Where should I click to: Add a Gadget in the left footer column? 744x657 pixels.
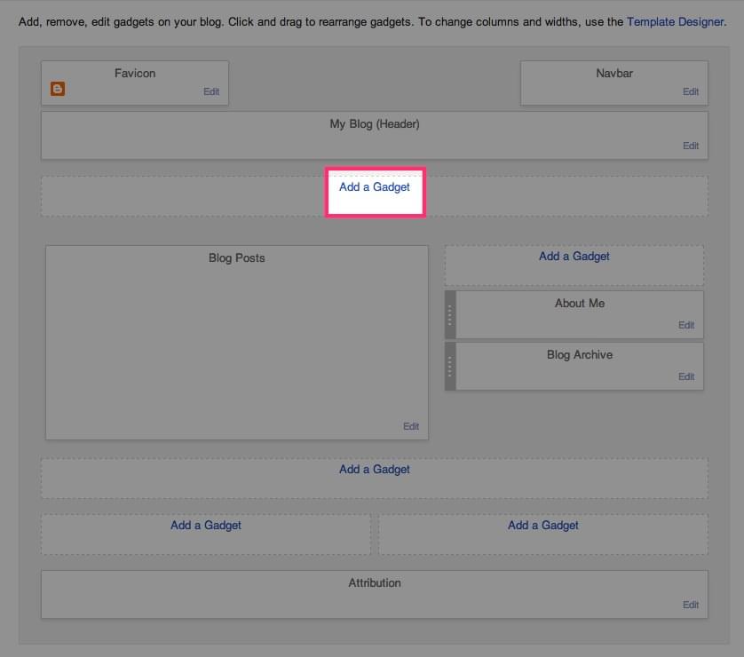click(206, 525)
